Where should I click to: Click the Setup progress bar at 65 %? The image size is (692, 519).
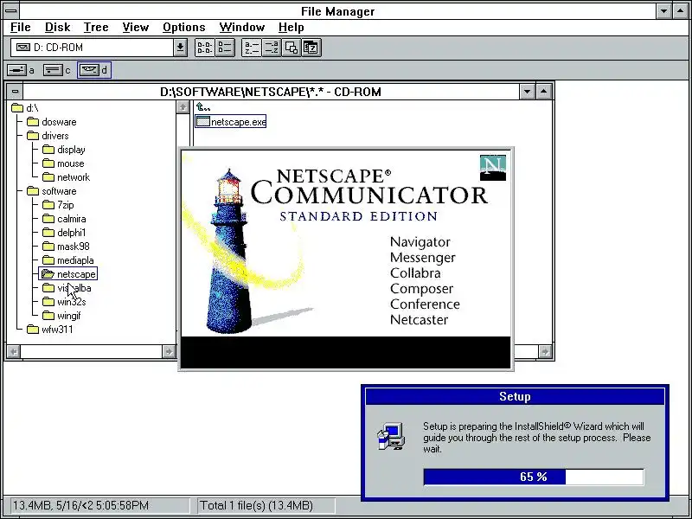pos(534,477)
